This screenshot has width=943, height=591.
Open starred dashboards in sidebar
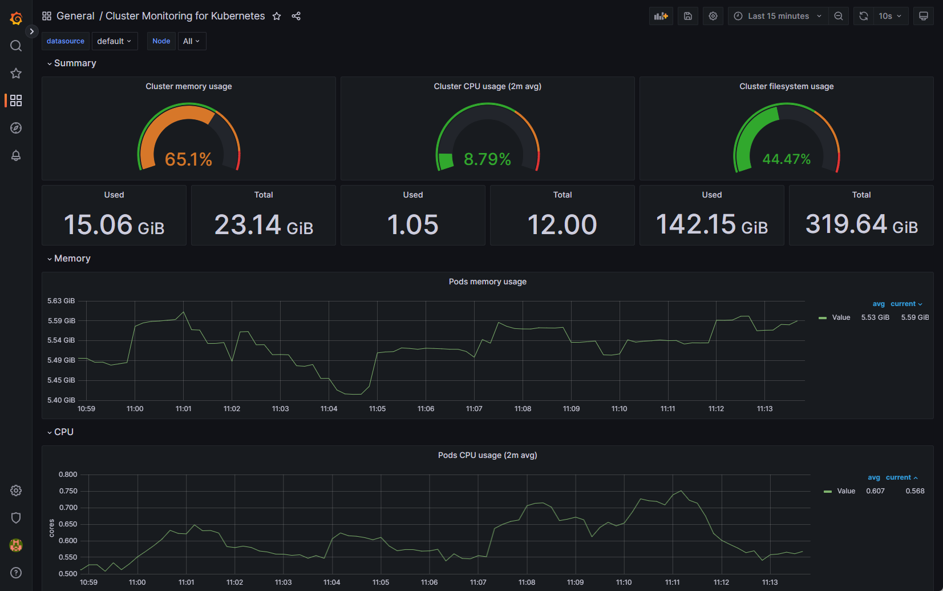tap(16, 73)
